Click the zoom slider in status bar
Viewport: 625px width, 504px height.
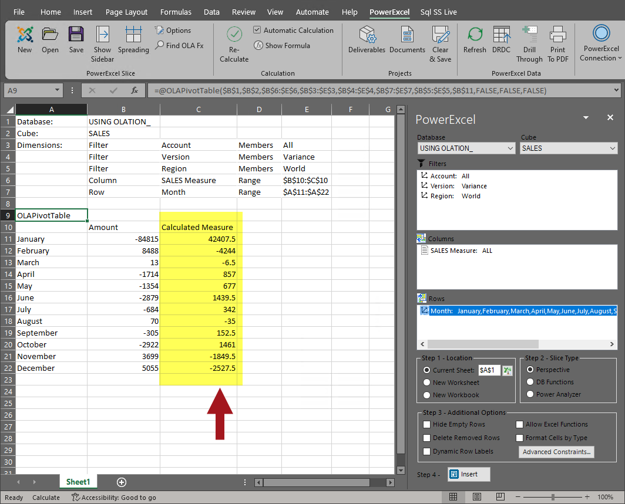click(x=553, y=498)
